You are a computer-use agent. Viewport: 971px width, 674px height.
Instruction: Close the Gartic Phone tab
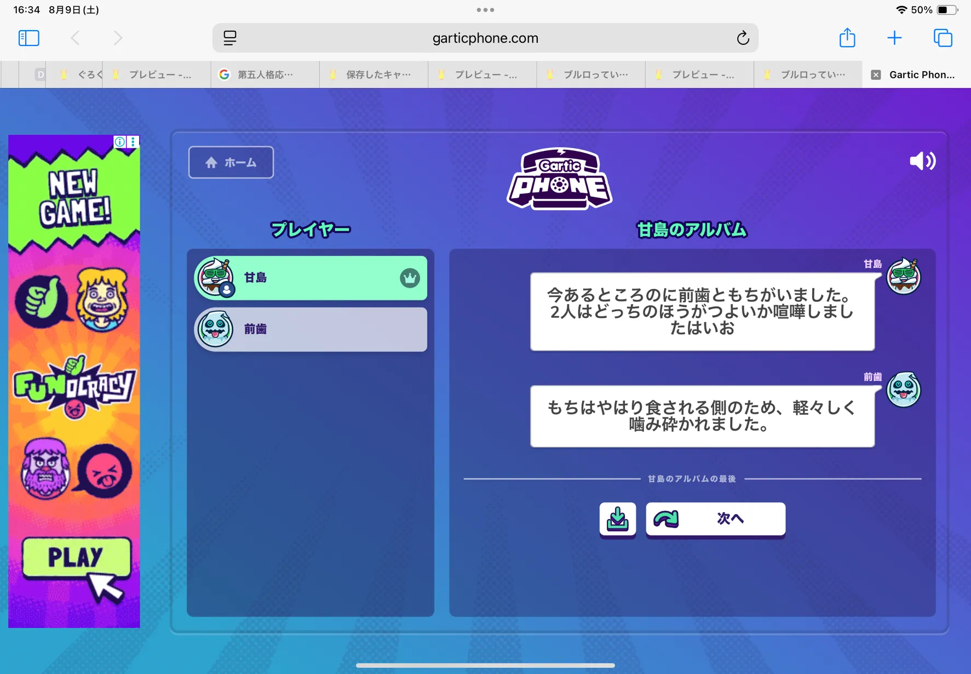click(876, 75)
